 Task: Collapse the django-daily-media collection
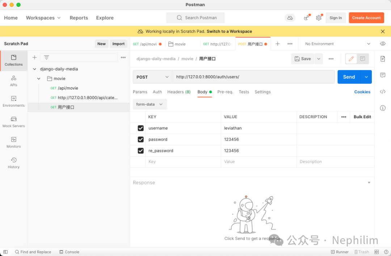35,69
